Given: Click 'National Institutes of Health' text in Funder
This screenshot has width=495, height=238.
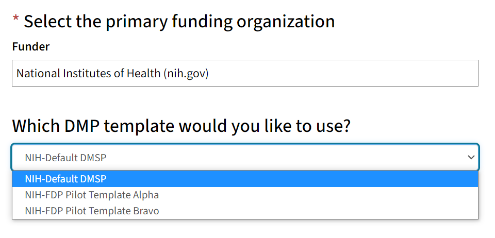Looking at the screenshot, I should point(88,73).
